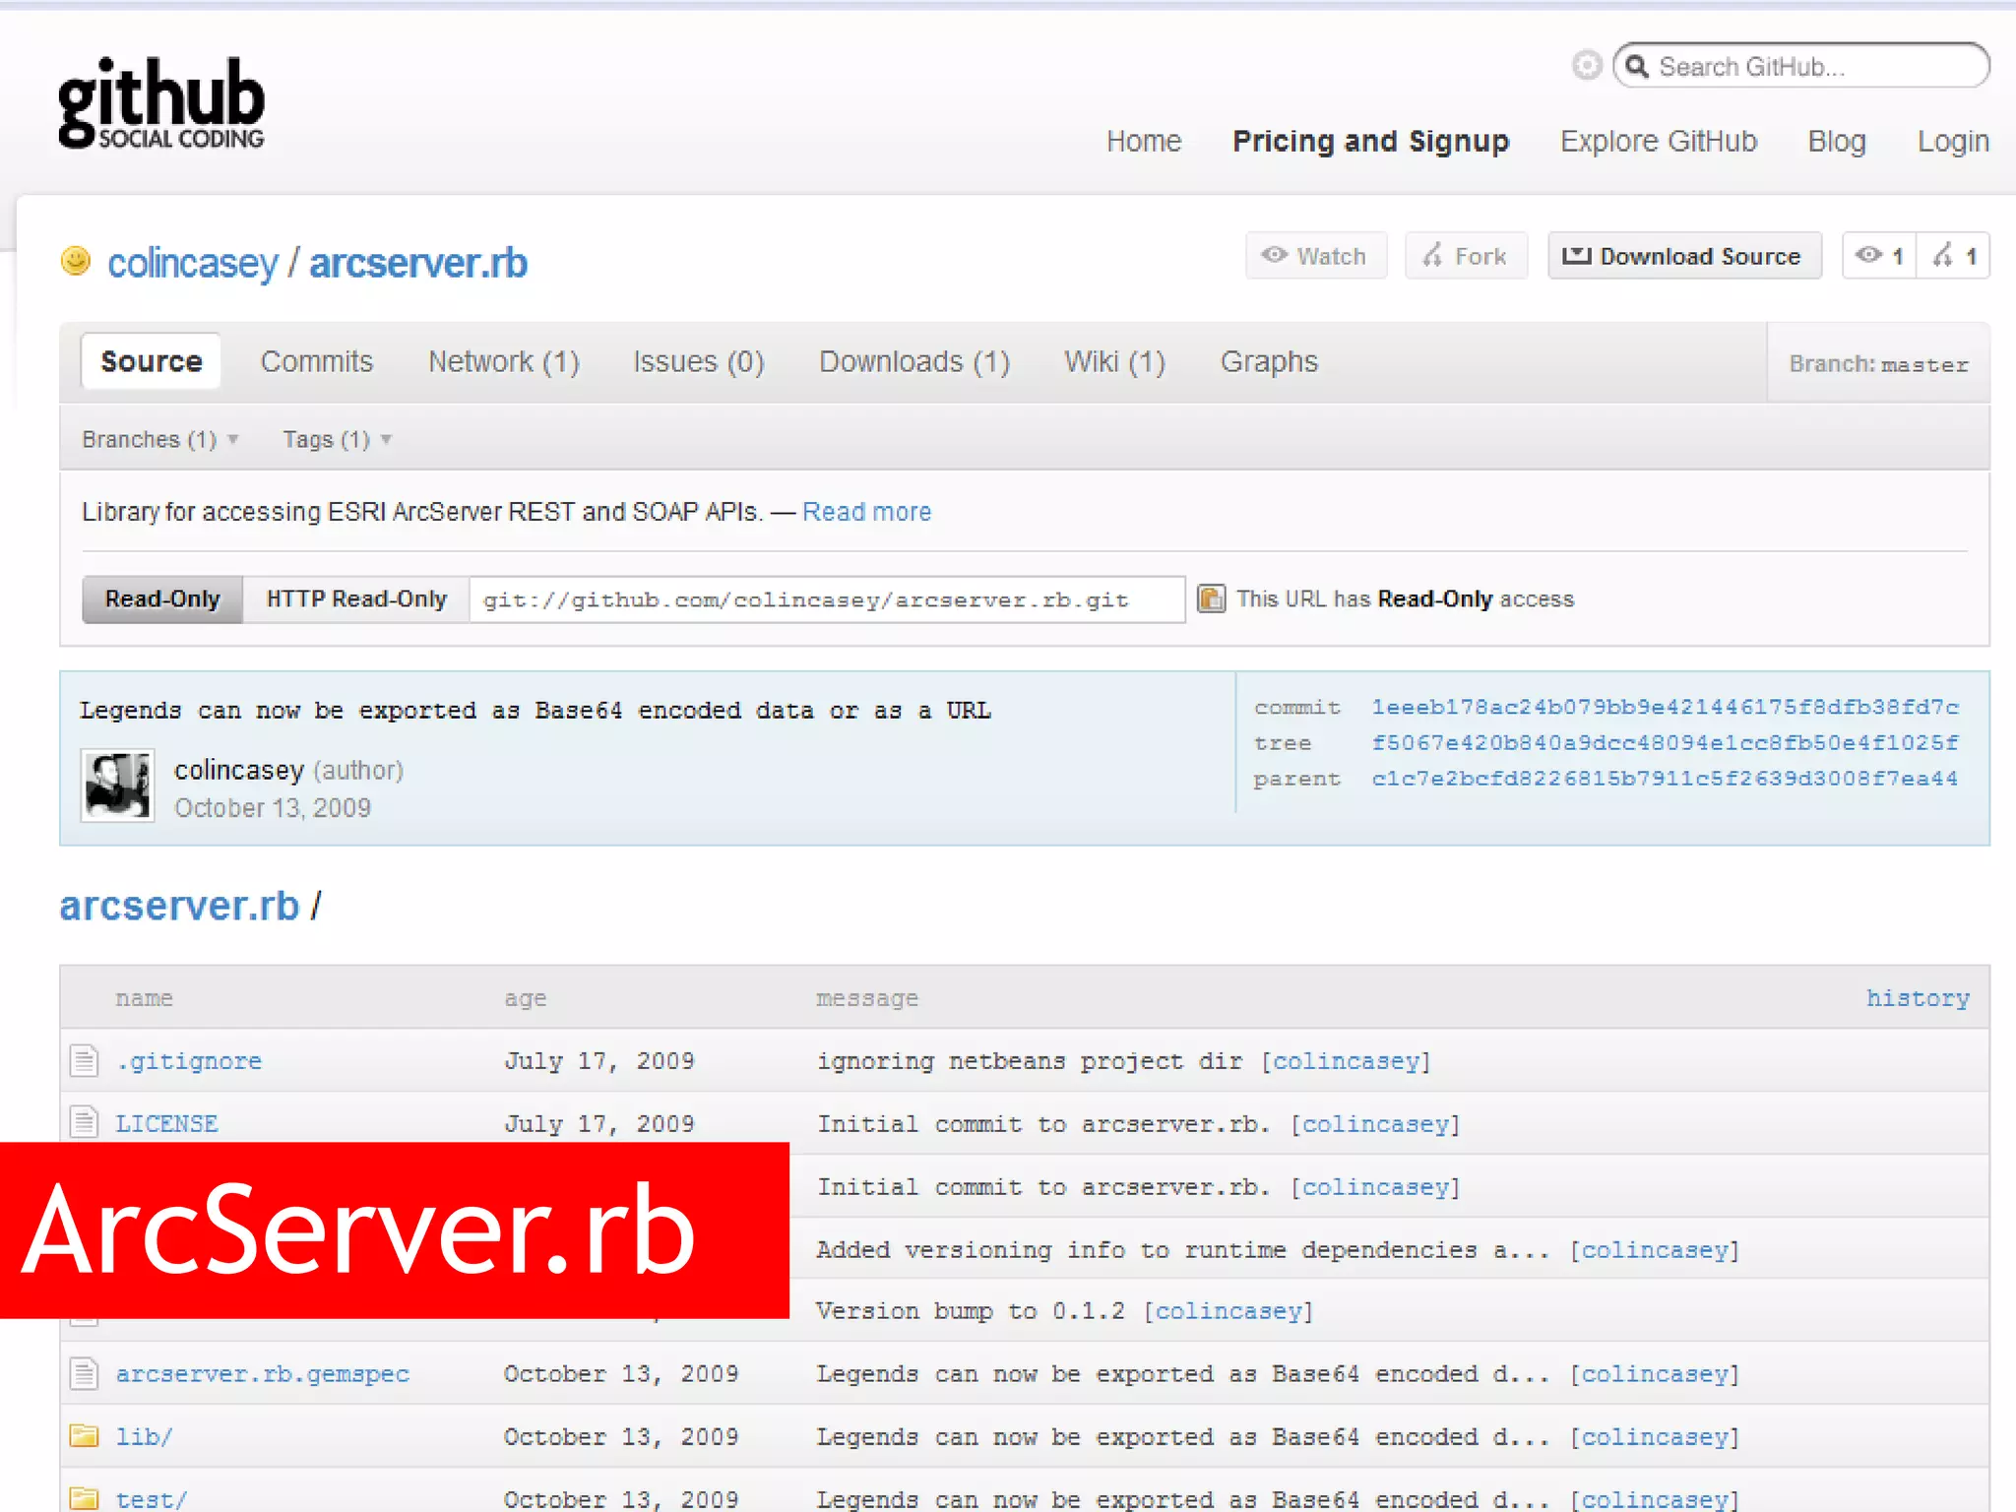Click the clipboard copy URL icon
2016x1512 pixels.
[1211, 598]
